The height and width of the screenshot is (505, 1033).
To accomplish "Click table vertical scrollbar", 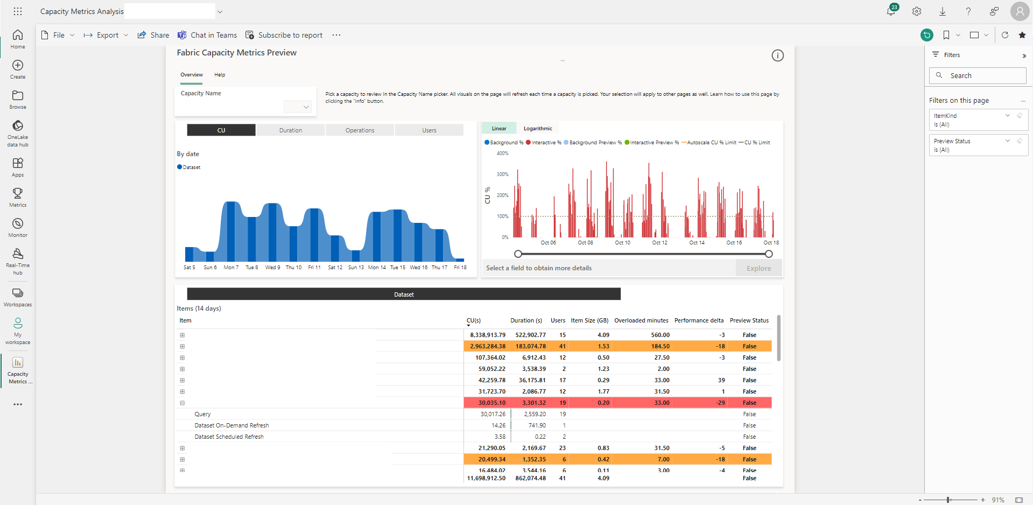I will (x=778, y=338).
